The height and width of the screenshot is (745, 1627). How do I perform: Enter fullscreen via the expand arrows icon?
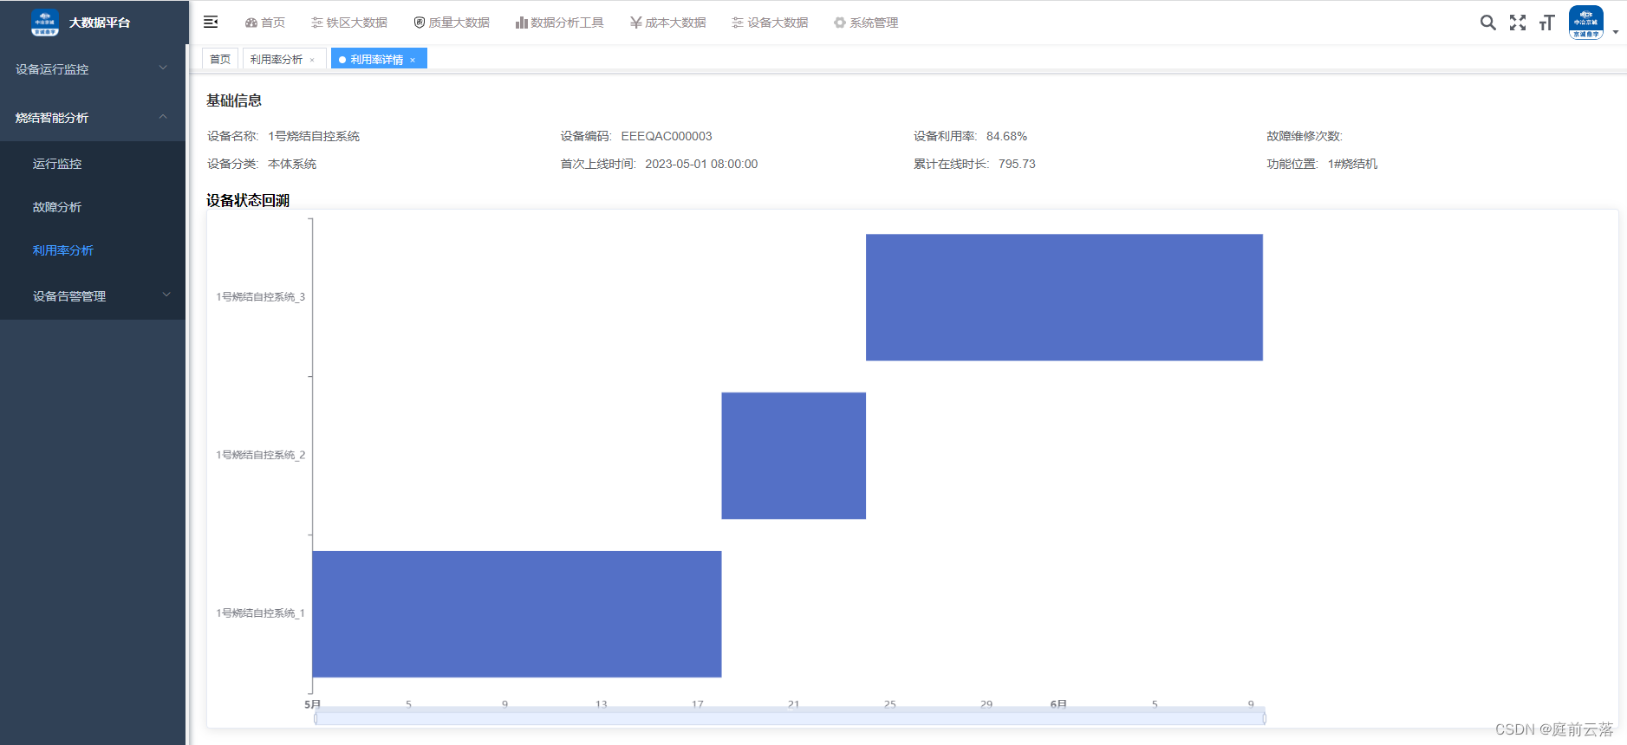click(1517, 23)
